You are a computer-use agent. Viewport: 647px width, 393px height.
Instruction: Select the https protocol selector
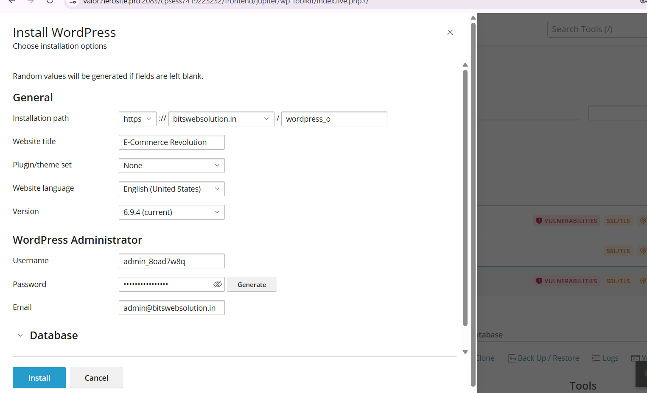[137, 119]
